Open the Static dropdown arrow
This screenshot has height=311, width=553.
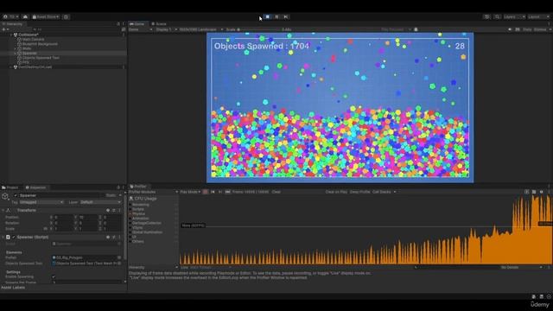tap(120, 195)
